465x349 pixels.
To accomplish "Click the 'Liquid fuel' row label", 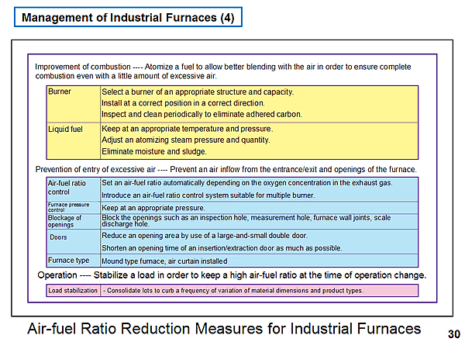I will click(65, 130).
